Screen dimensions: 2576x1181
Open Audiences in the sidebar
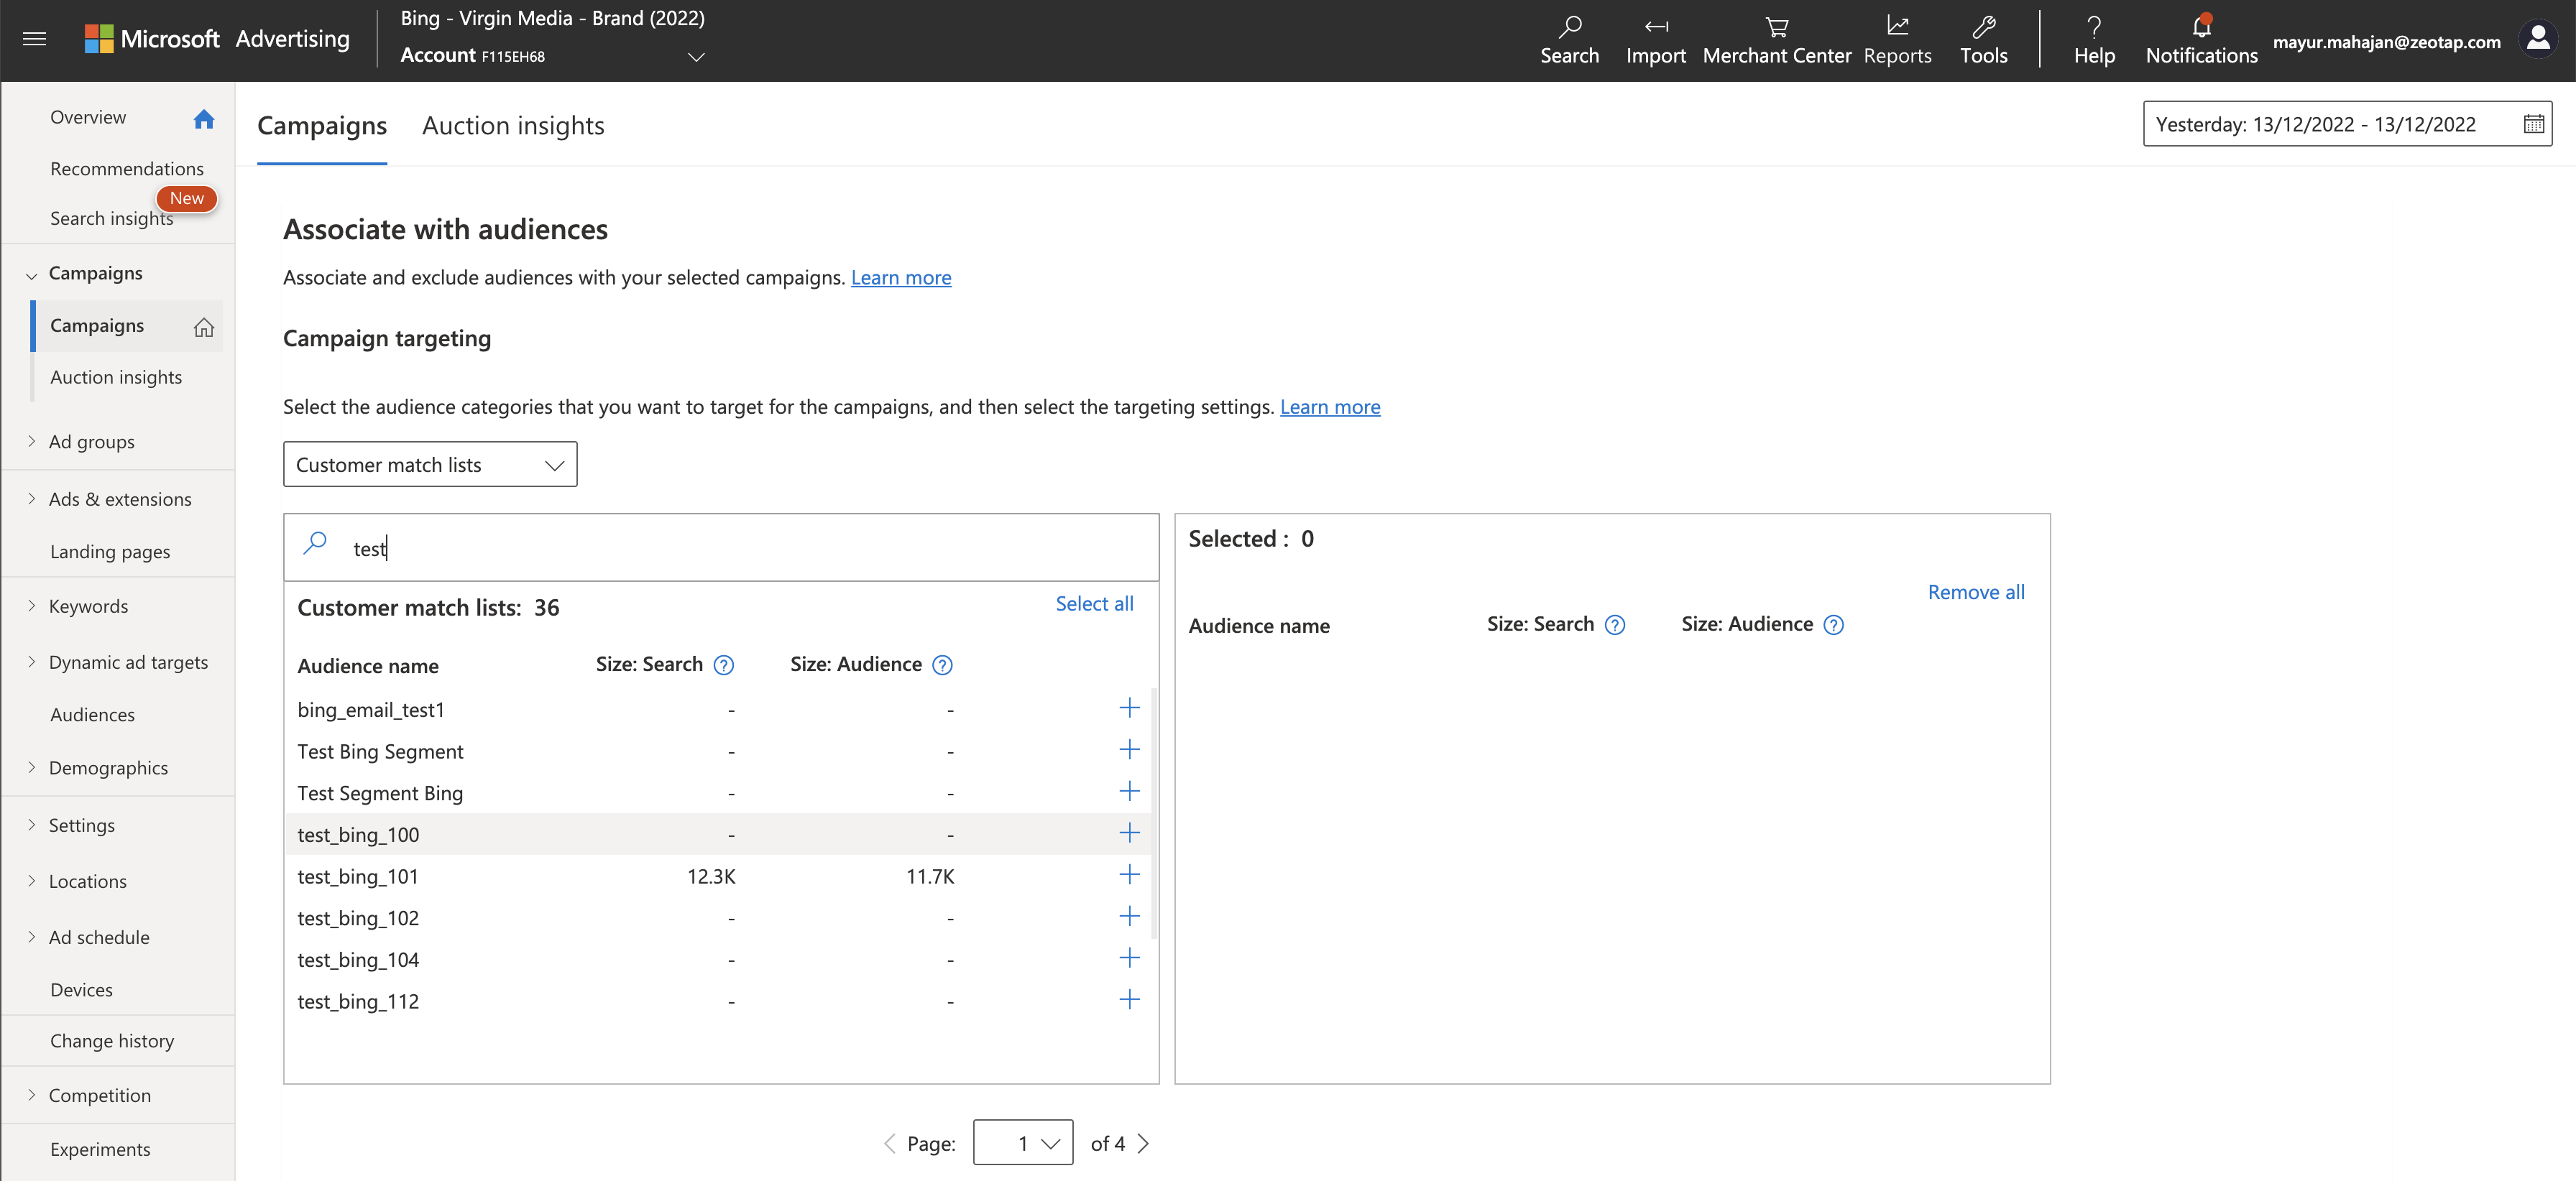tap(92, 714)
